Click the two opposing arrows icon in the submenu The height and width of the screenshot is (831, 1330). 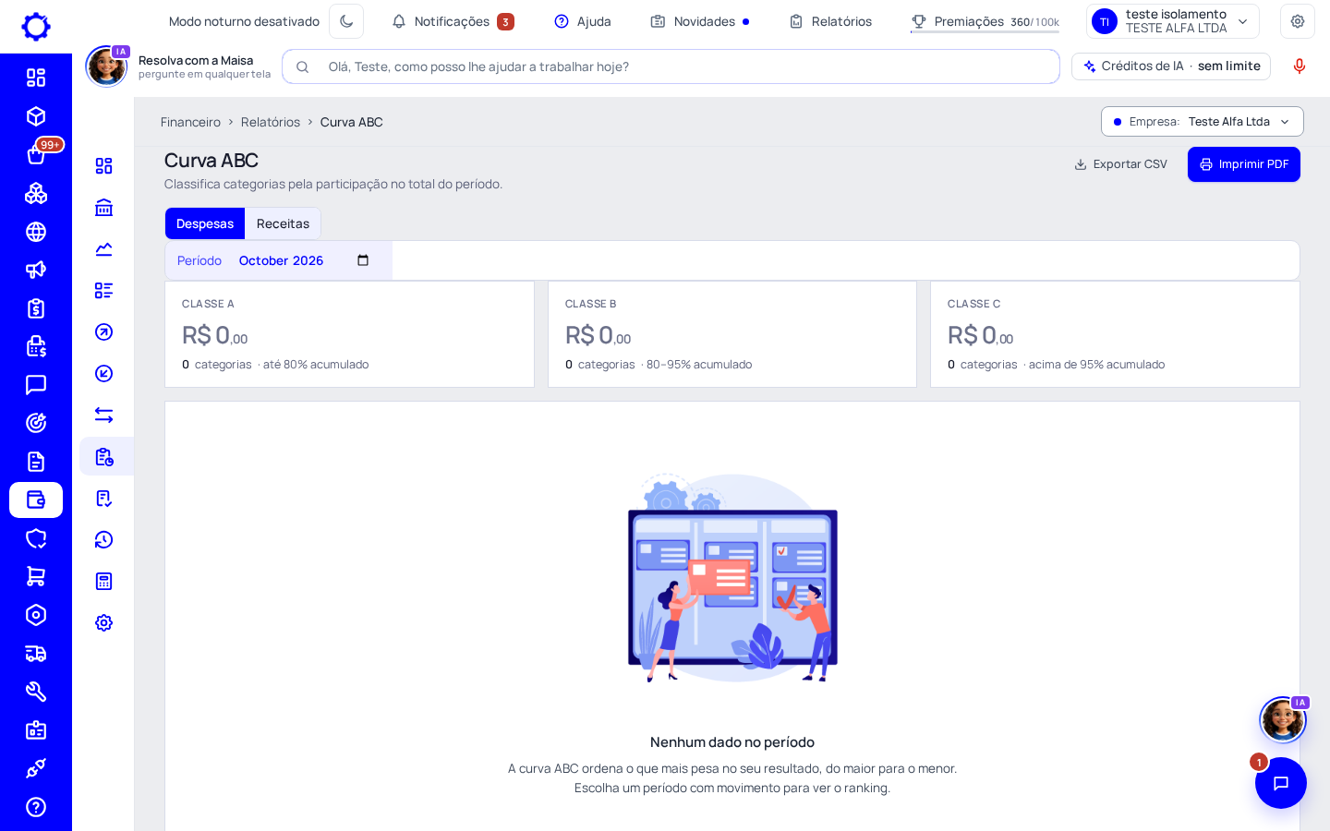coord(104,415)
